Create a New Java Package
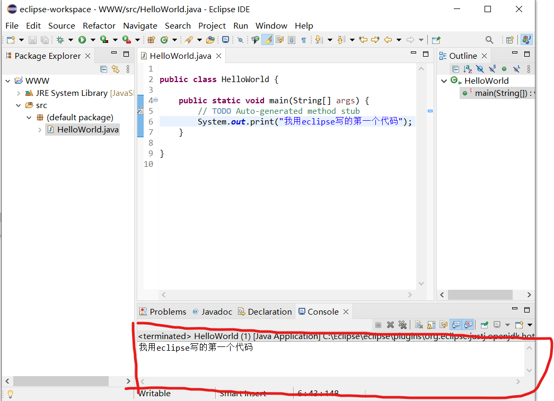The width and height of the screenshot is (554, 401). point(152,40)
